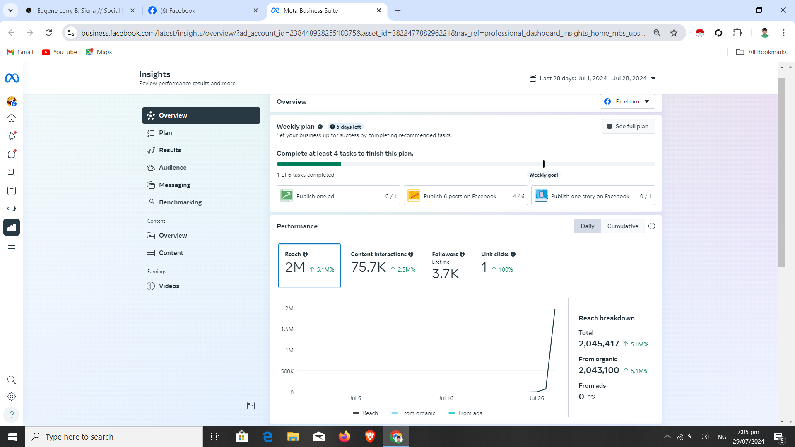This screenshot has width=795, height=447.
Task: Expand the Facebook platform dropdown
Action: tap(627, 101)
